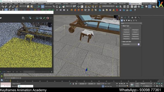Click the VRaySphere button
Viewport: 164px width, 92px height.
pyautogui.click(x=126, y=39)
